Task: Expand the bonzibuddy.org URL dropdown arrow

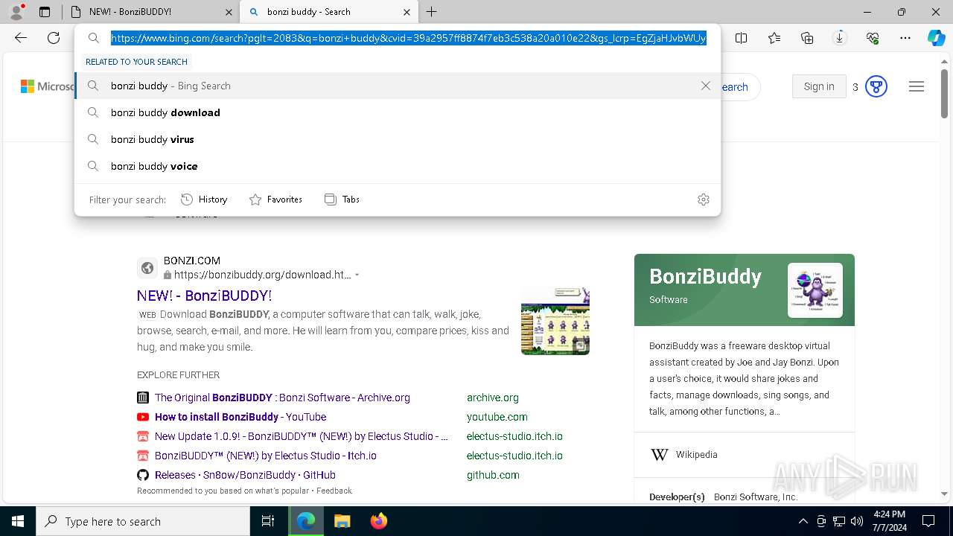Action: [x=357, y=275]
